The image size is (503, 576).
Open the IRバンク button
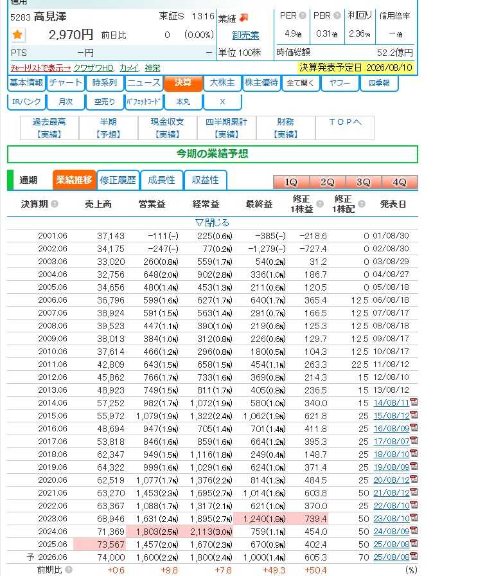[26, 102]
